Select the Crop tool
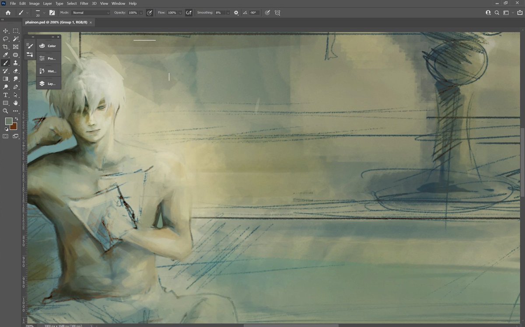This screenshot has height=327, width=525. coord(6,47)
